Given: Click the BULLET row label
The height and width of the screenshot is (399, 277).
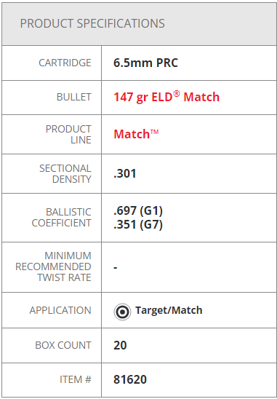Looking at the screenshot, I should 73,97.
